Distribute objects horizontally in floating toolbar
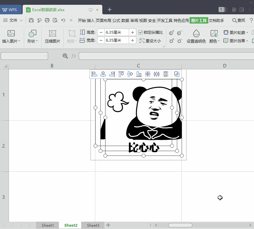The image size is (254, 229). [x=156, y=74]
